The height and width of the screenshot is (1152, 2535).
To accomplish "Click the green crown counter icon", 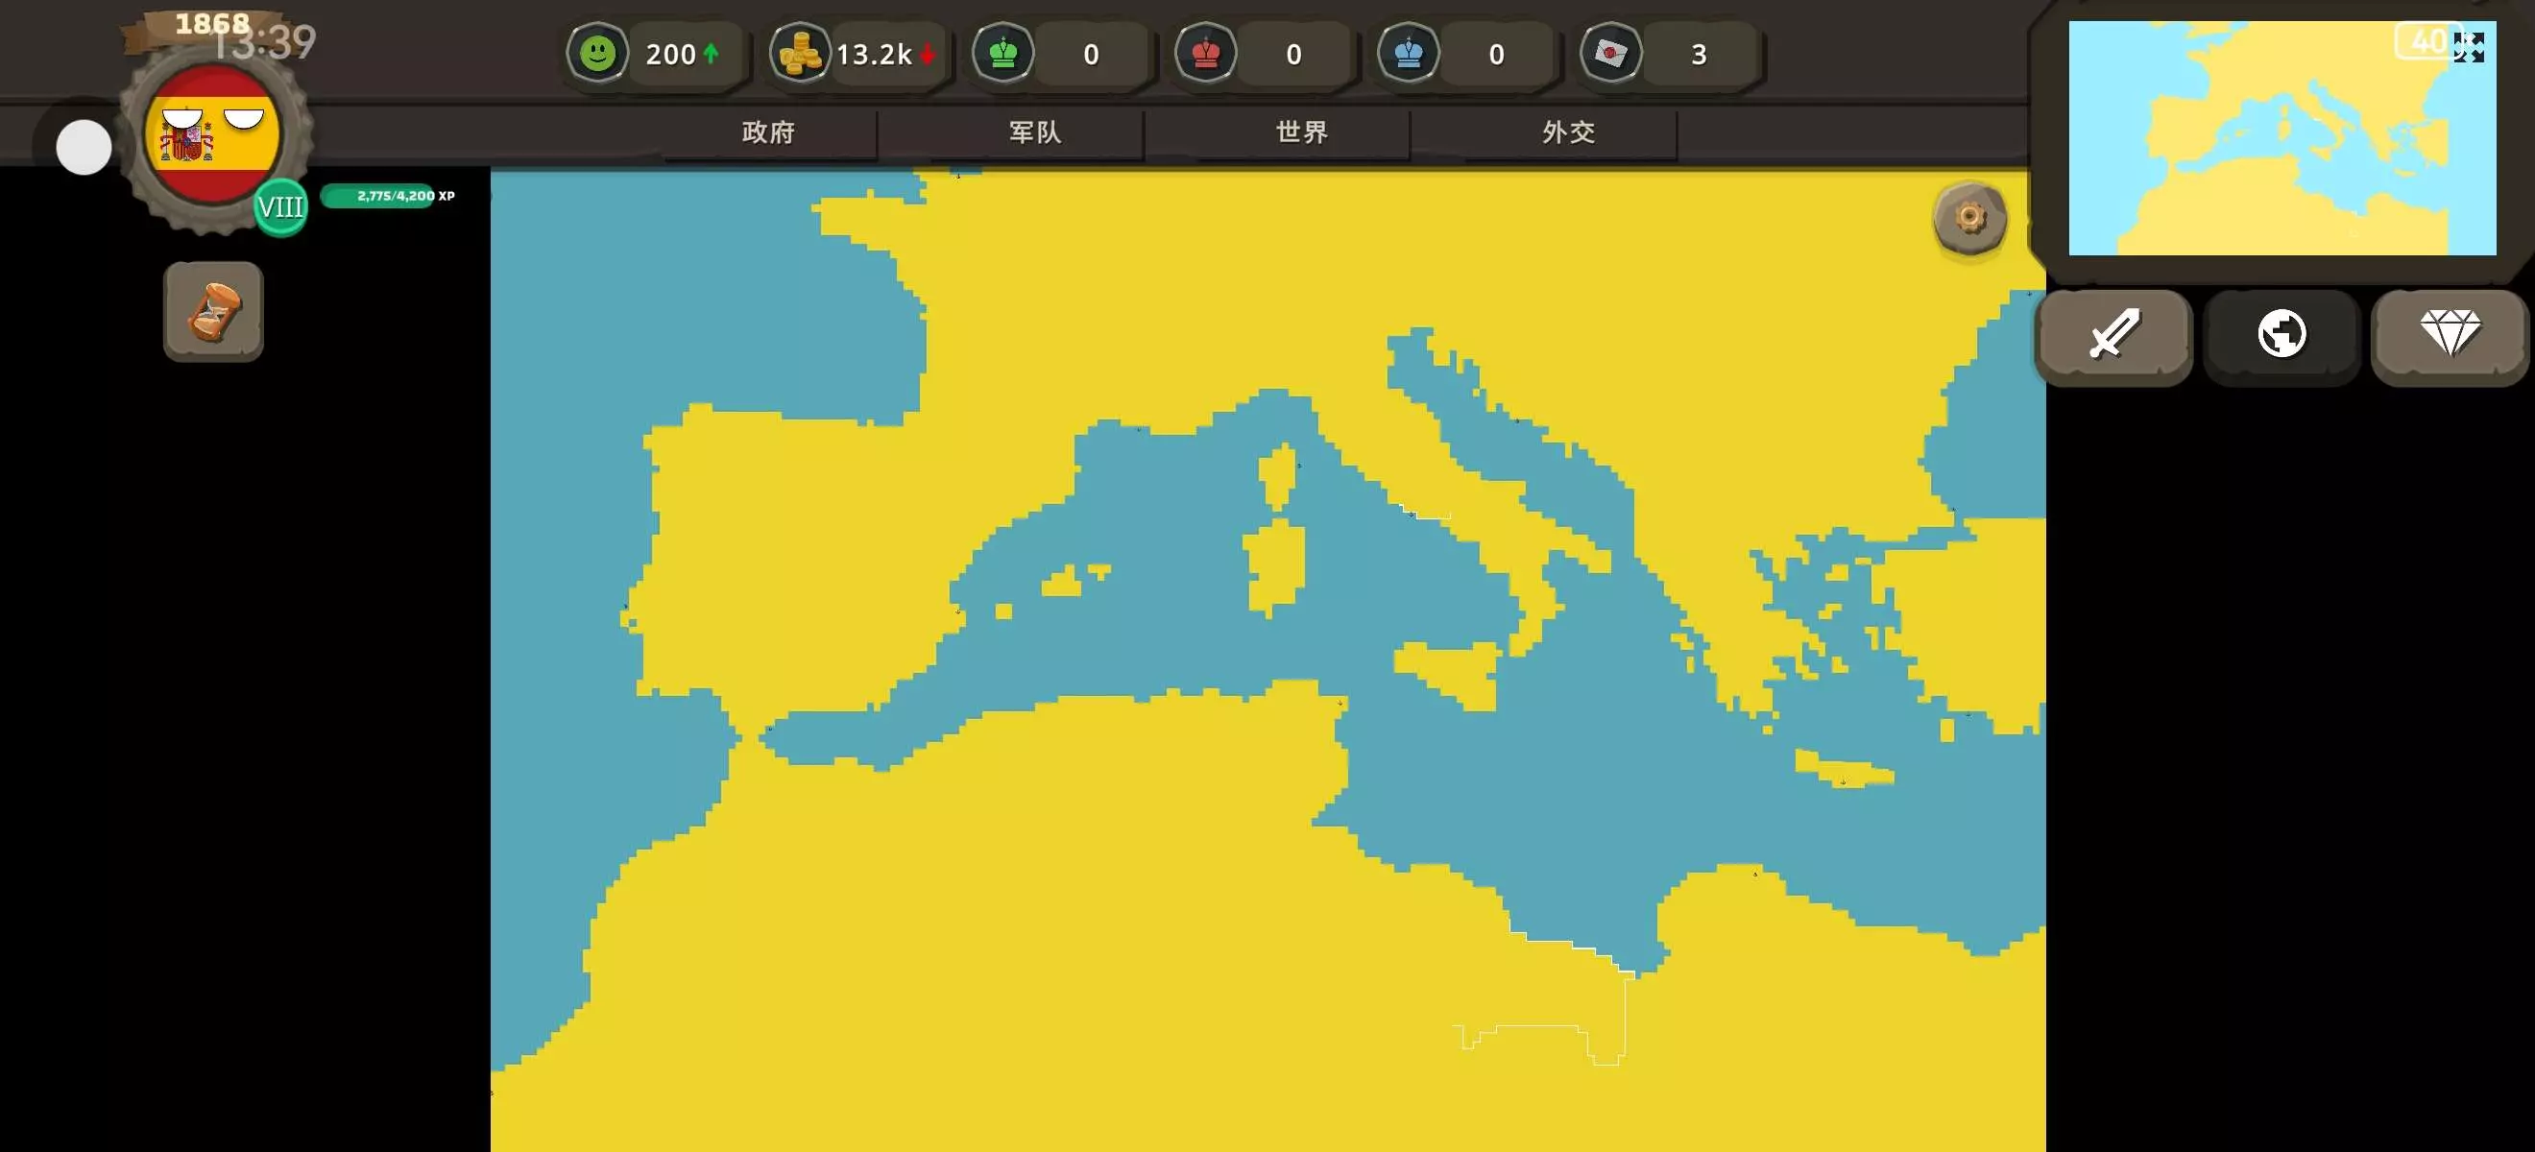I will [x=1002, y=53].
